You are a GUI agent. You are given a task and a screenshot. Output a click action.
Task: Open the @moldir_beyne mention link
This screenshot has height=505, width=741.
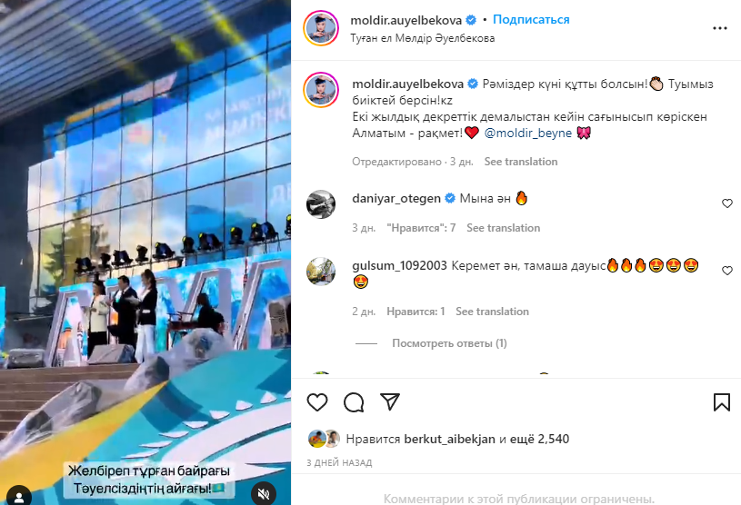(528, 134)
